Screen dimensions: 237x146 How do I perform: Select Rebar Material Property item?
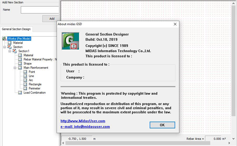click(40, 60)
